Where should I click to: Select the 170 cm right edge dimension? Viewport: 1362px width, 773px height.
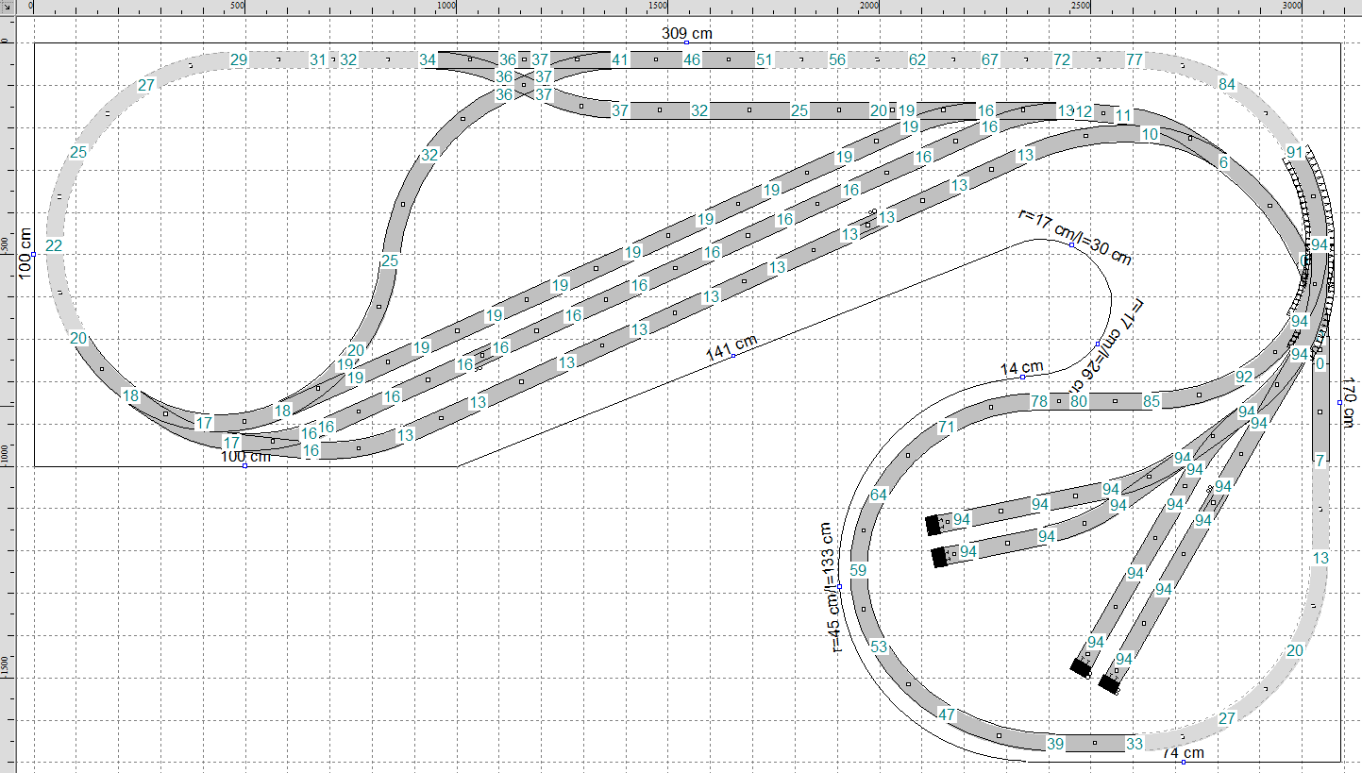click(1349, 402)
